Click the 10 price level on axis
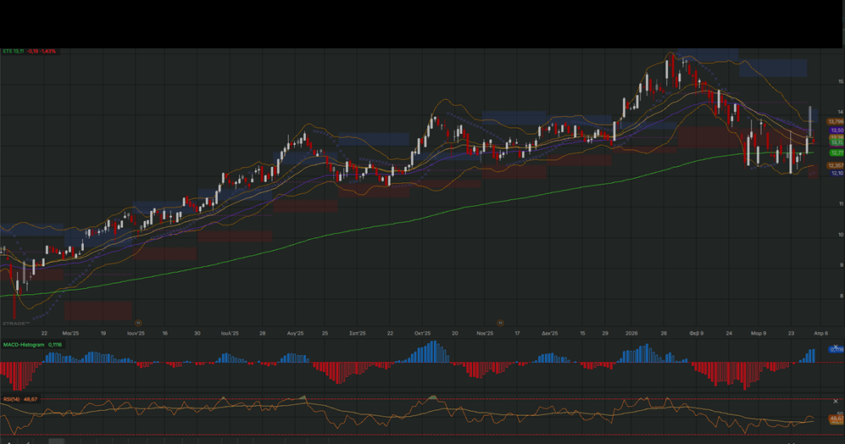The height and width of the screenshot is (444, 845). tap(840, 235)
